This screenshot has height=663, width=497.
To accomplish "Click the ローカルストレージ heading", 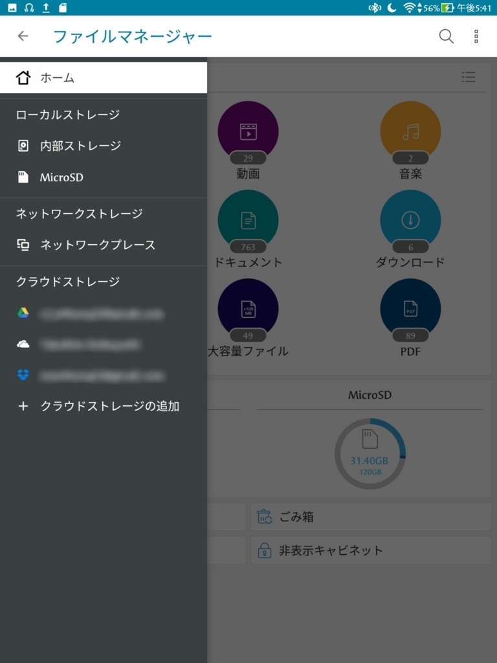I will click(68, 115).
